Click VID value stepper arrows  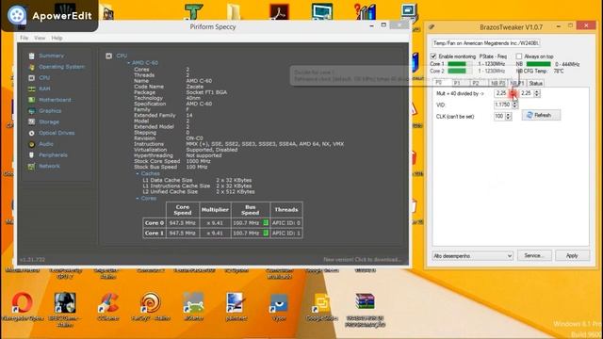[x=515, y=105]
